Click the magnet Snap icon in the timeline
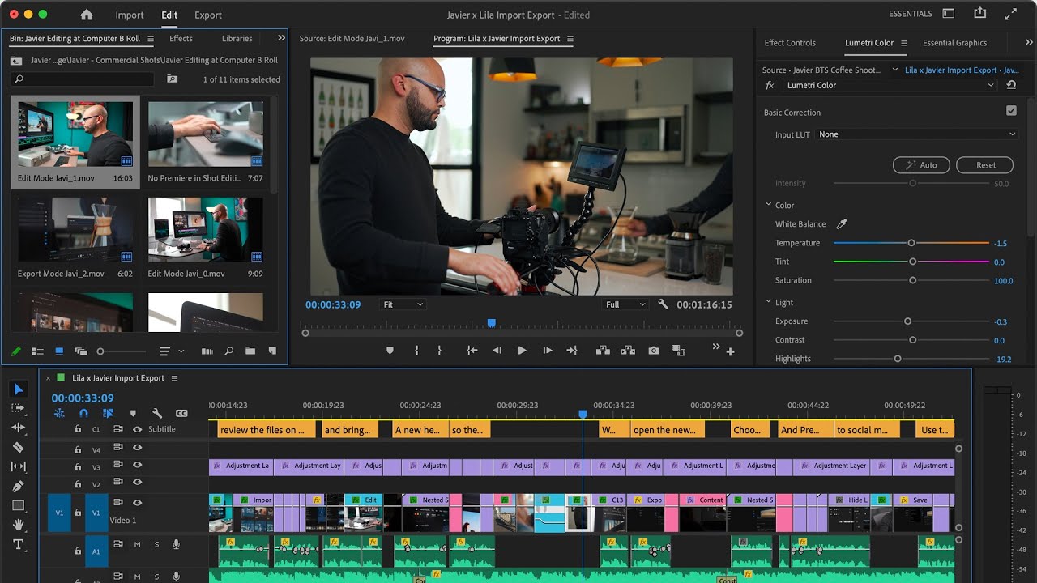The image size is (1037, 583). [83, 413]
